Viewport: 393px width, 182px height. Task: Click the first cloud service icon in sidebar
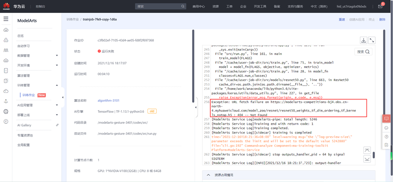[x=6, y=30]
